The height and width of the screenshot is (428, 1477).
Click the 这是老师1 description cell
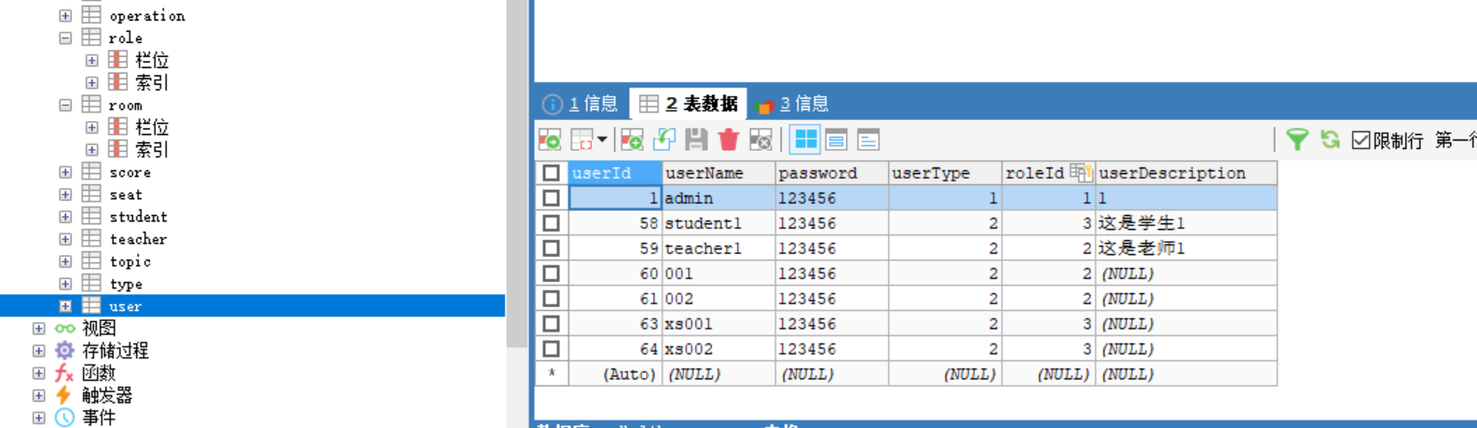(x=1186, y=247)
